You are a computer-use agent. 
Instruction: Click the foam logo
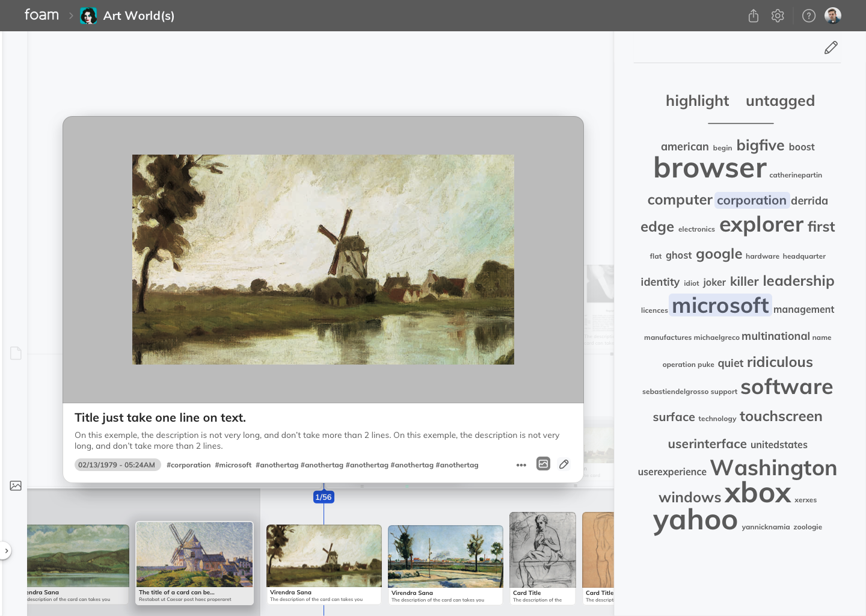41,15
